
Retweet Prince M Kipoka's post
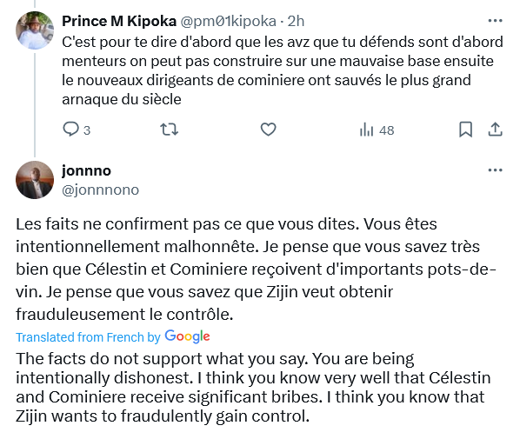point(170,130)
